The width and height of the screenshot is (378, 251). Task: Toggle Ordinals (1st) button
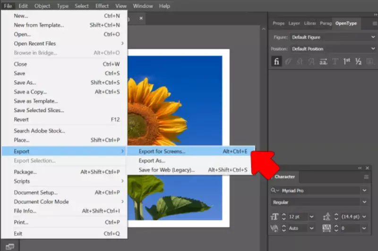tap(347, 62)
